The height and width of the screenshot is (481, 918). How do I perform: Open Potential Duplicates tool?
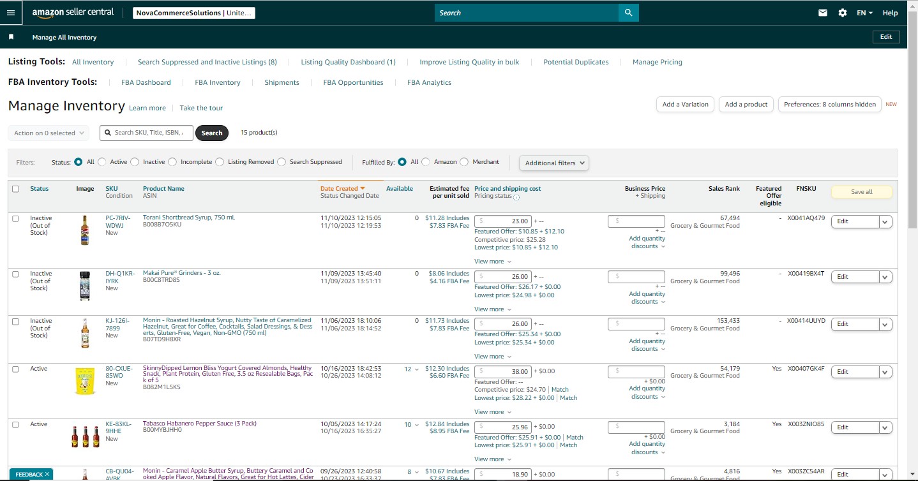click(x=576, y=62)
